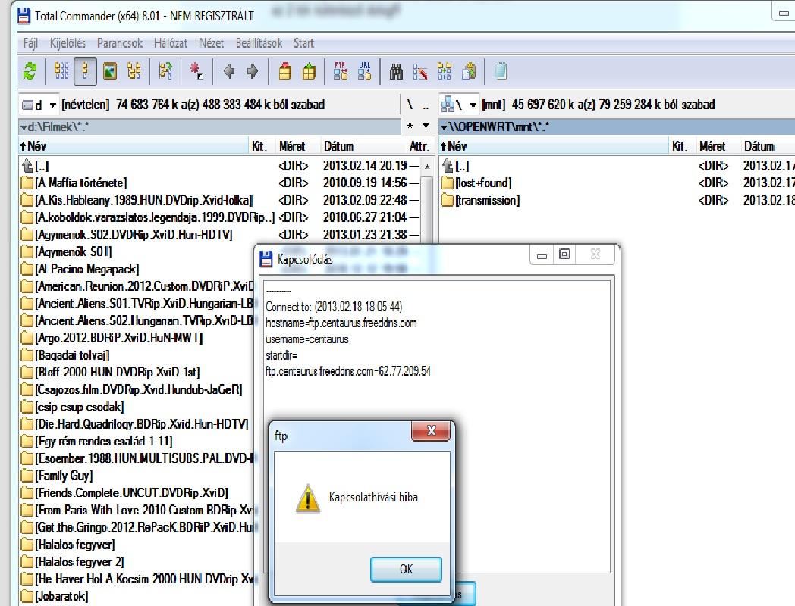Jump to left panel root backslash button
The width and height of the screenshot is (795, 606).
pyautogui.click(x=410, y=105)
